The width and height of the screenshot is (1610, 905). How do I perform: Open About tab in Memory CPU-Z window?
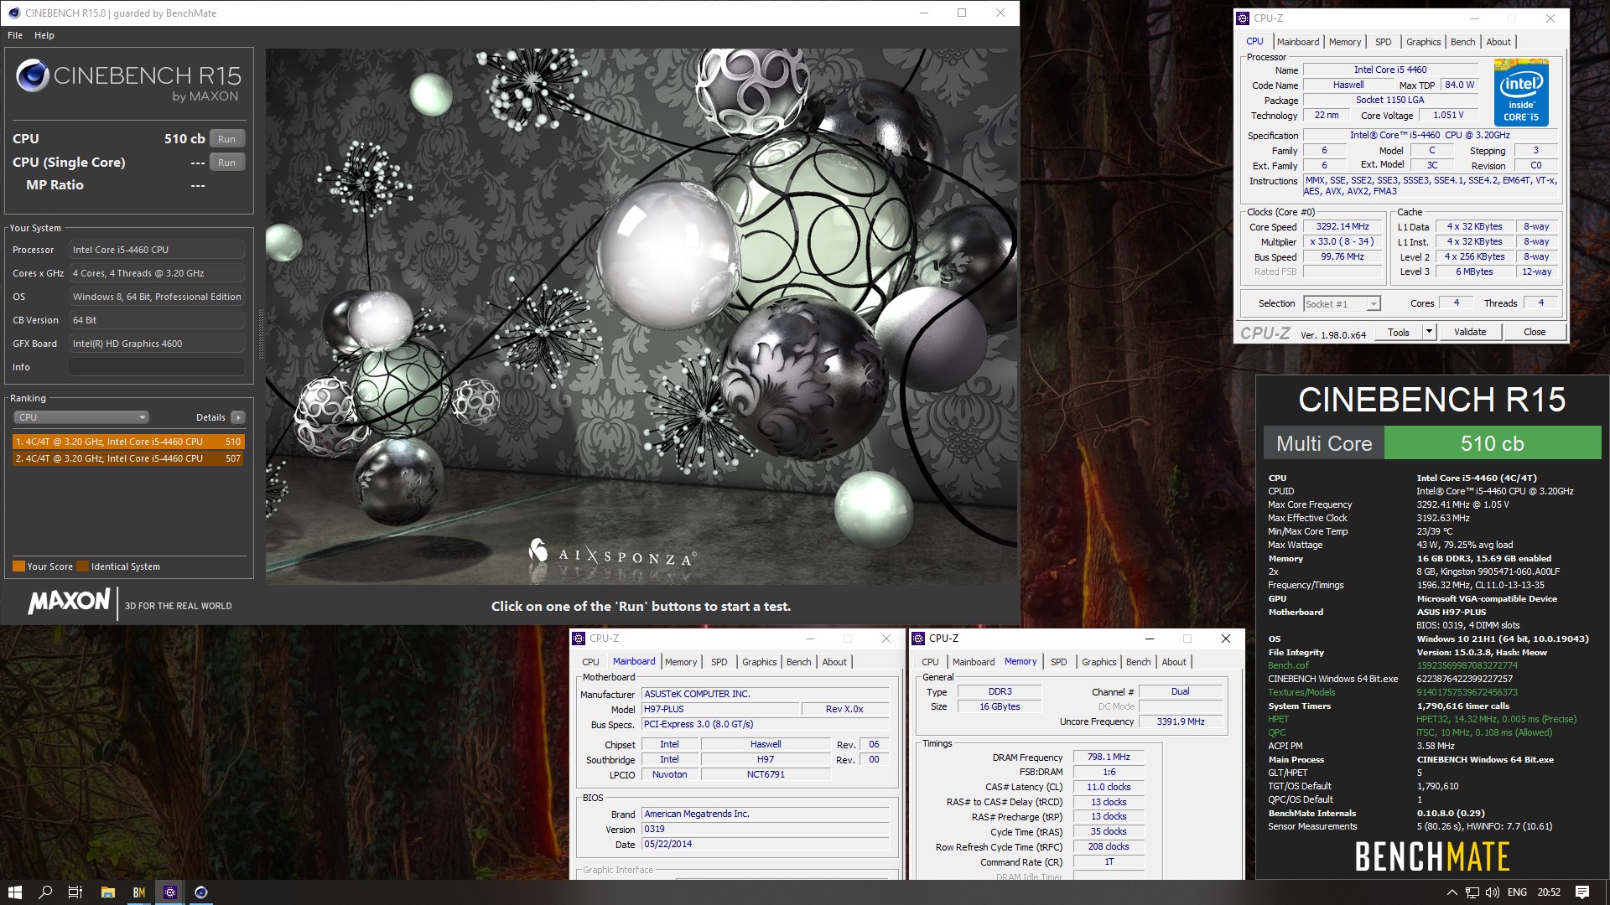[1174, 662]
